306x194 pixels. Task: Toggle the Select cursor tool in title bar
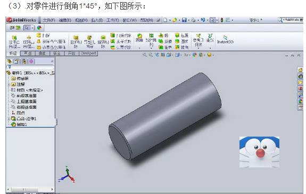click(x=212, y=20)
